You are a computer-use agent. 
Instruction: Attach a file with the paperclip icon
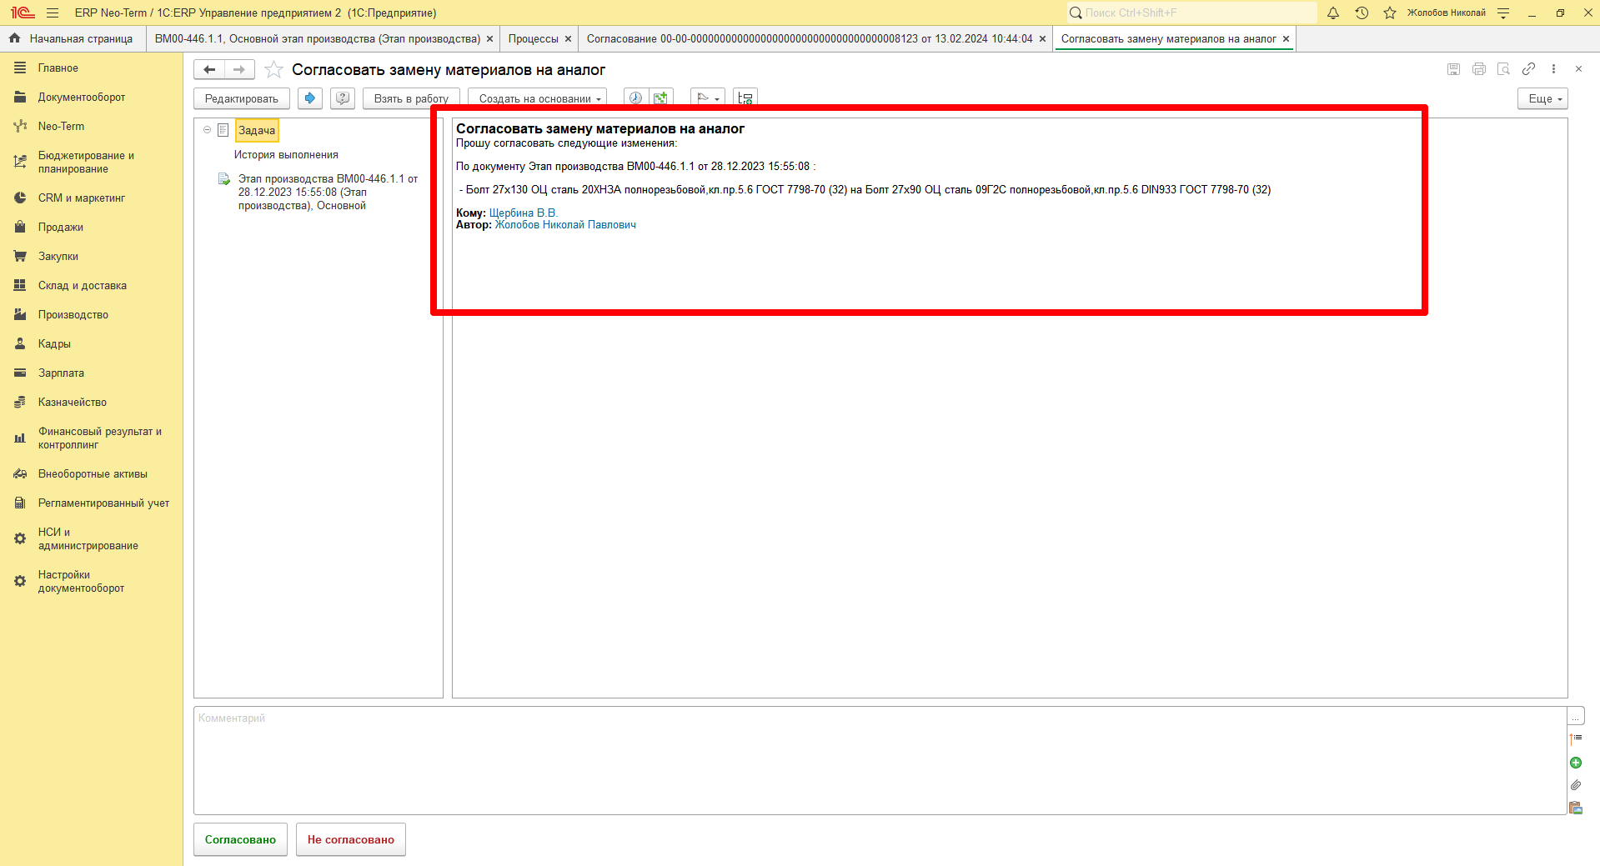pos(1576,785)
